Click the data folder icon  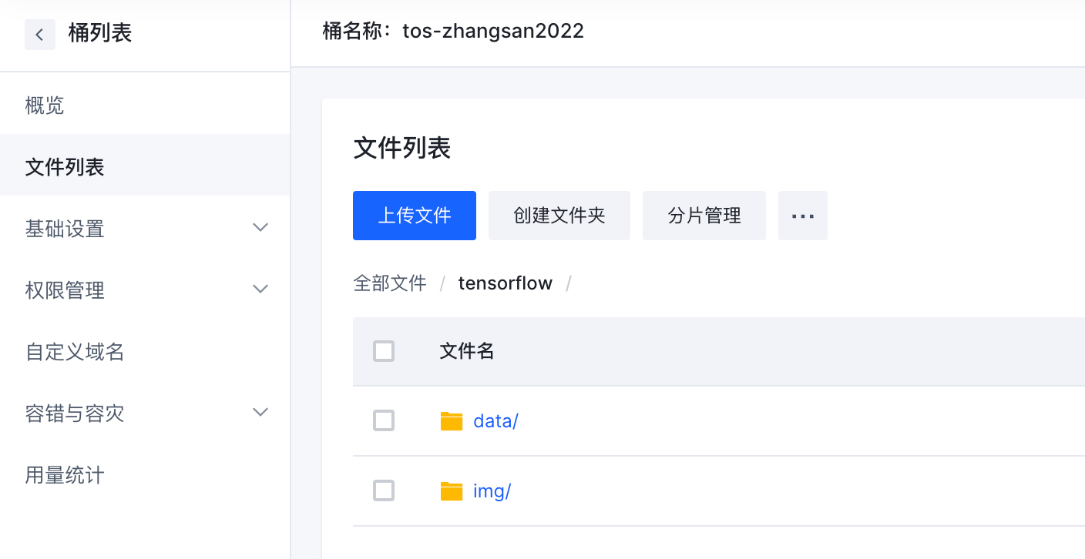click(x=452, y=421)
